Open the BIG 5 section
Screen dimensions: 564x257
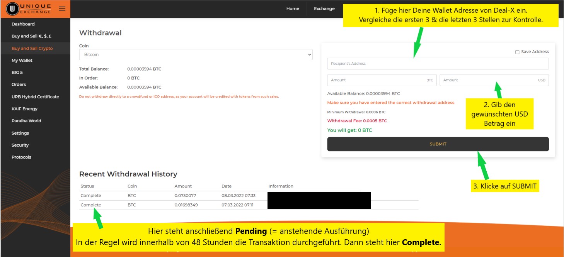(17, 72)
